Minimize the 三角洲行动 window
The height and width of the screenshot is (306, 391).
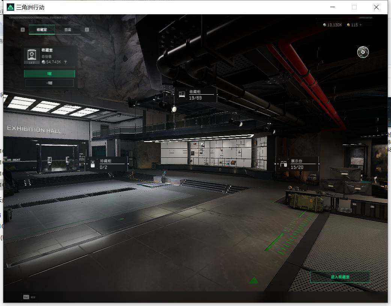332,7
